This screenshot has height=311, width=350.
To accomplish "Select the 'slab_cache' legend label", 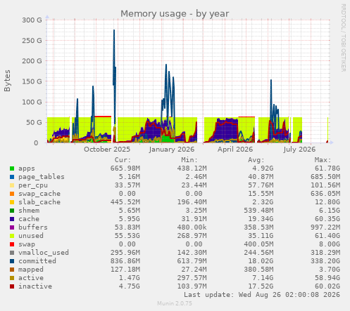I will (x=39, y=202).
